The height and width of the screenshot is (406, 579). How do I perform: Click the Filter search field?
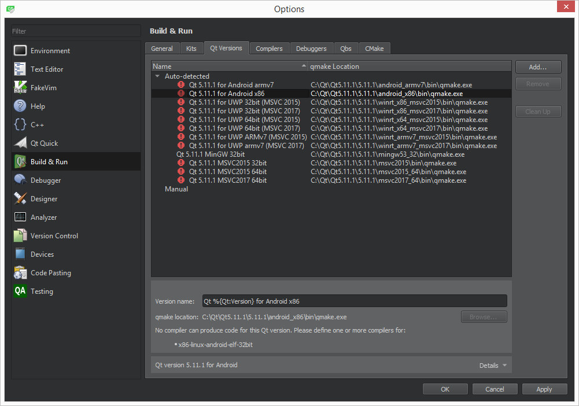[76, 31]
